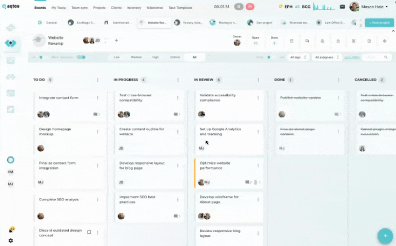This screenshot has width=396, height=246.
Task: Open comments on Optimize website performance card
Action: tap(248, 182)
